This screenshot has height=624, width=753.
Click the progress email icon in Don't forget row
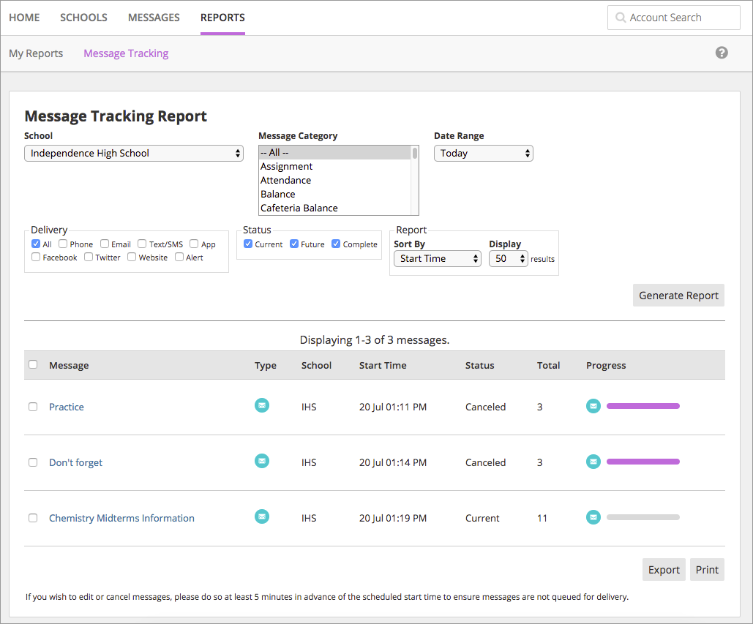point(593,462)
